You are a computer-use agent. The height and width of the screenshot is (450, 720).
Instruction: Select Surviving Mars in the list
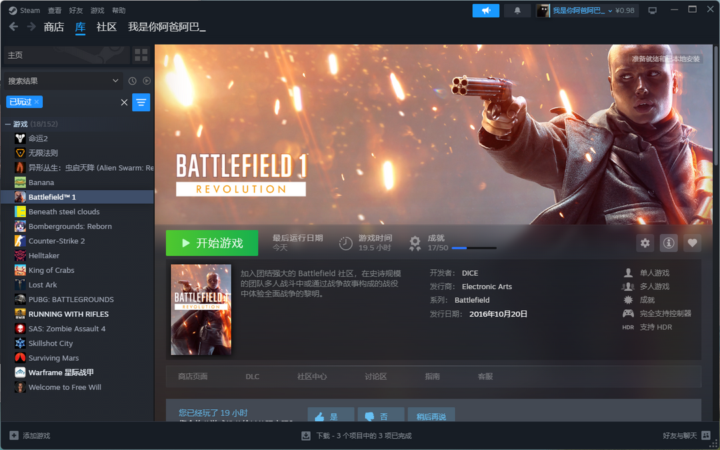click(x=77, y=358)
